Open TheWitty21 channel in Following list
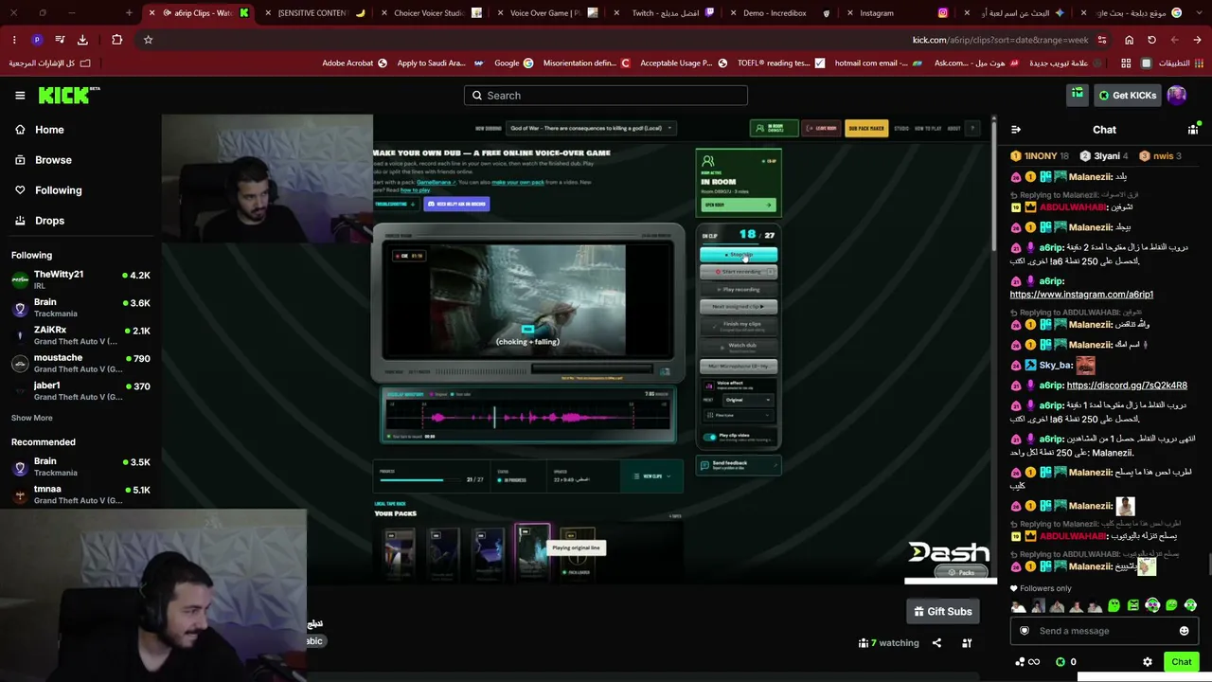 pyautogui.click(x=80, y=278)
